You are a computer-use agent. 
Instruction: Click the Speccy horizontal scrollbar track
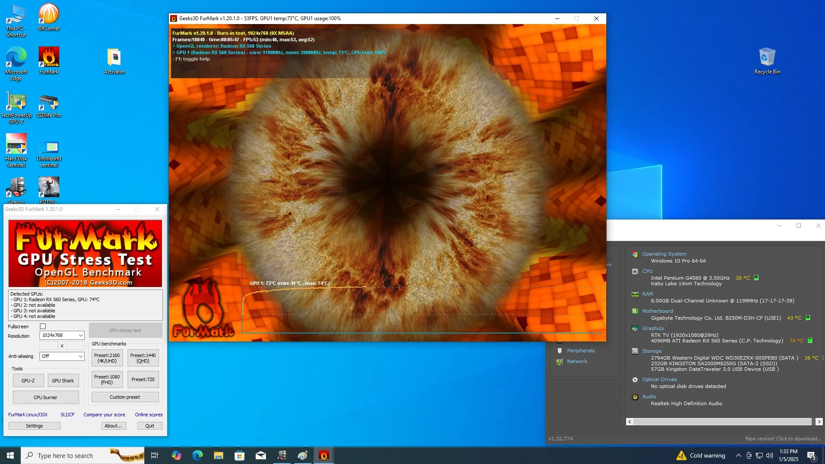(722, 422)
